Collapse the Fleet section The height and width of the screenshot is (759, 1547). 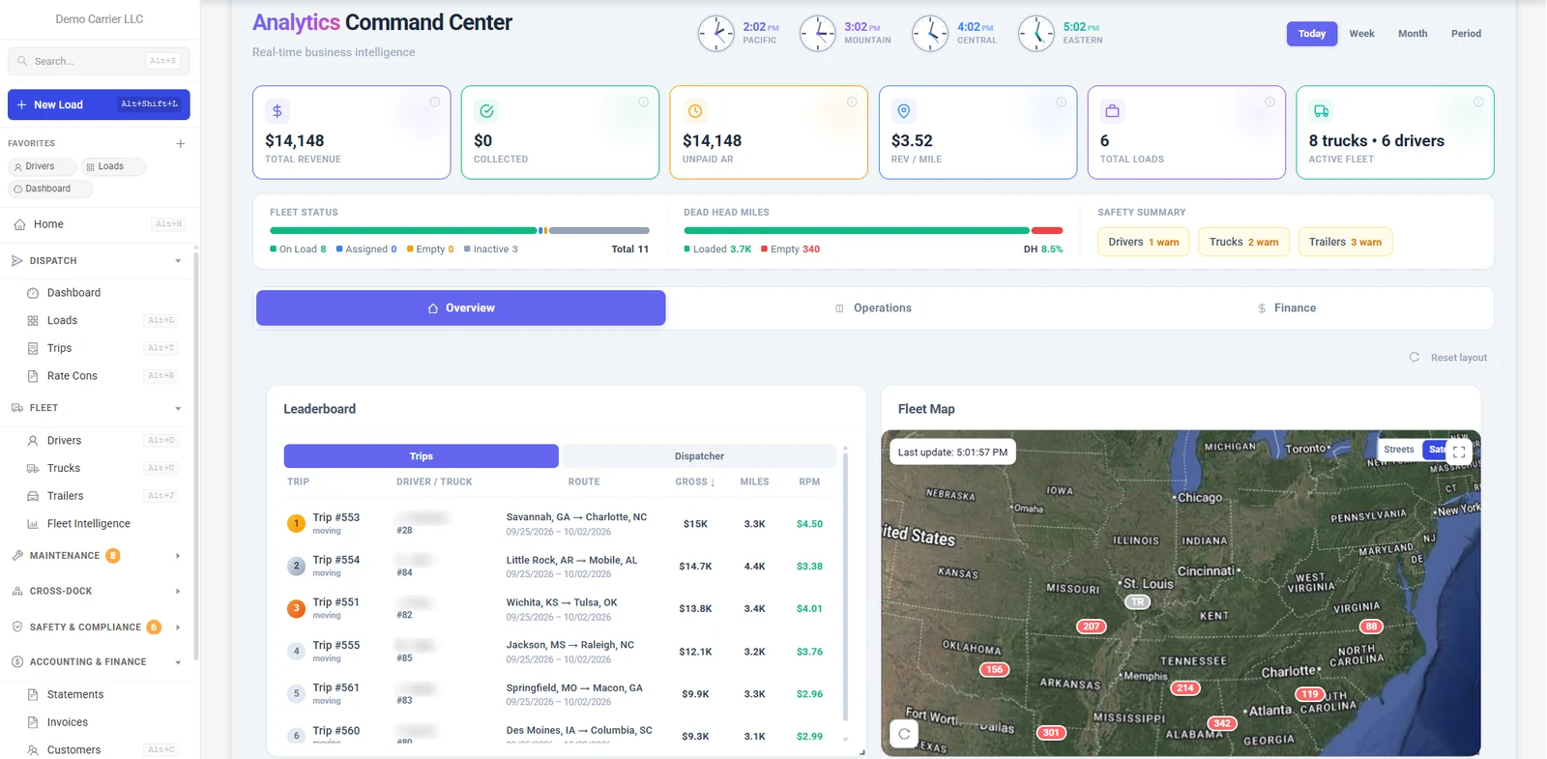[97, 408]
